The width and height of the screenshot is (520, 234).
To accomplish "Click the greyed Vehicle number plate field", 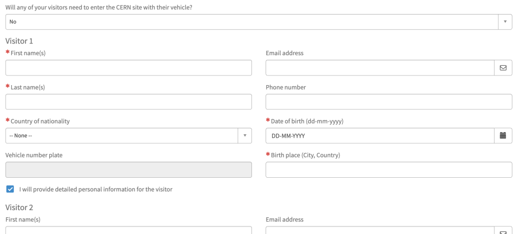I will point(128,170).
